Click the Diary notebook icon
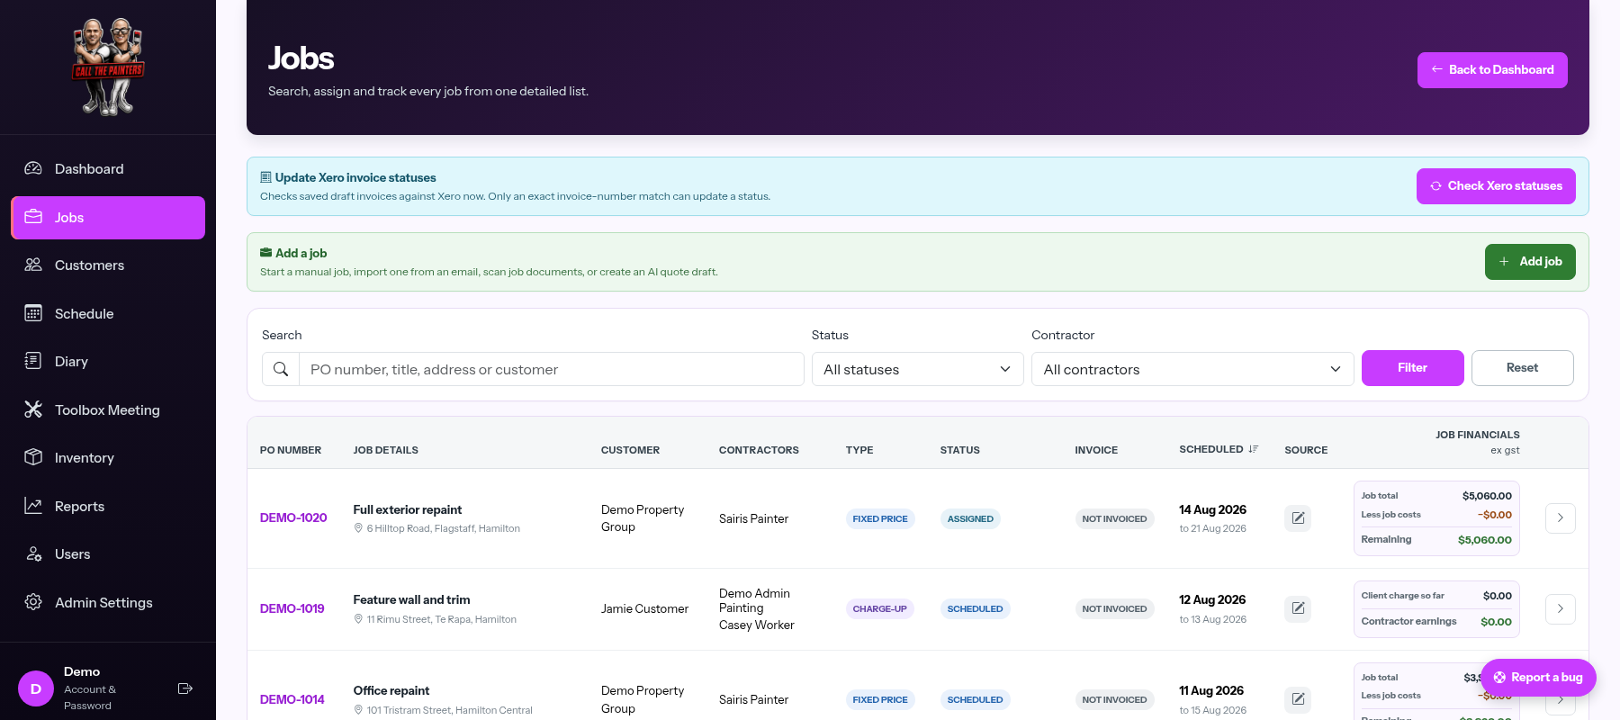 click(33, 361)
